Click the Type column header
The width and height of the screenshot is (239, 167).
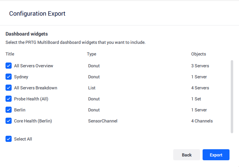pos(91,54)
